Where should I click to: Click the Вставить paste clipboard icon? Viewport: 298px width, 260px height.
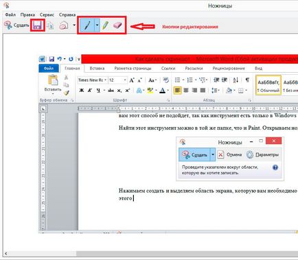click(x=53, y=80)
